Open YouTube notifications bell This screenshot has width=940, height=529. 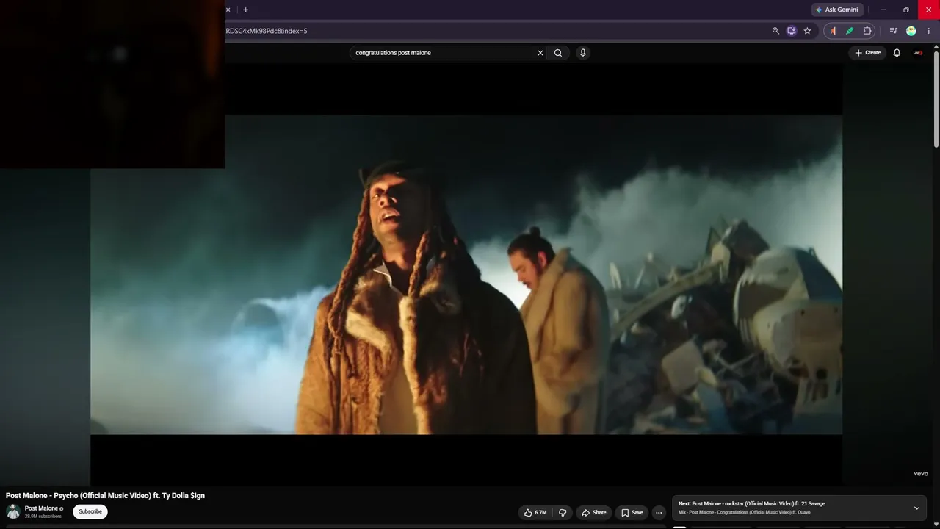[897, 53]
